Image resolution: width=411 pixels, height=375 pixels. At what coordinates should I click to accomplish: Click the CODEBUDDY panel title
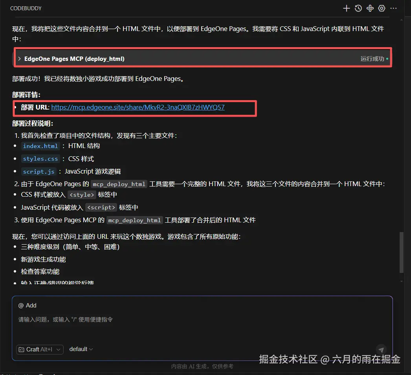(x=26, y=8)
